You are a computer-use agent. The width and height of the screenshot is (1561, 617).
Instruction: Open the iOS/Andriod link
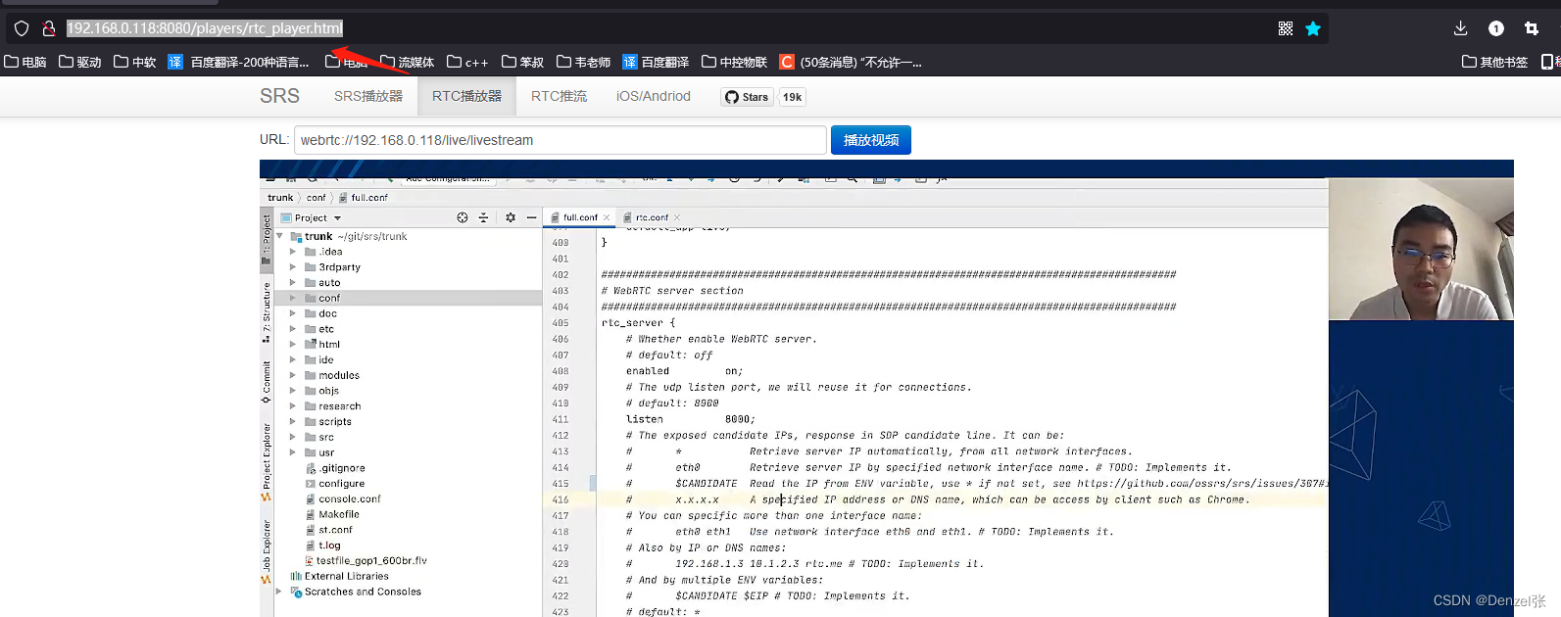pos(653,96)
